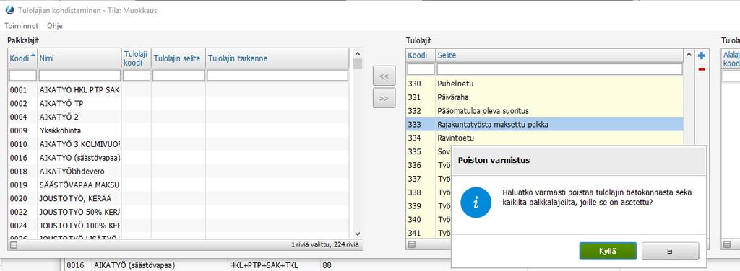Click the move-left << arrow button

tap(384, 76)
